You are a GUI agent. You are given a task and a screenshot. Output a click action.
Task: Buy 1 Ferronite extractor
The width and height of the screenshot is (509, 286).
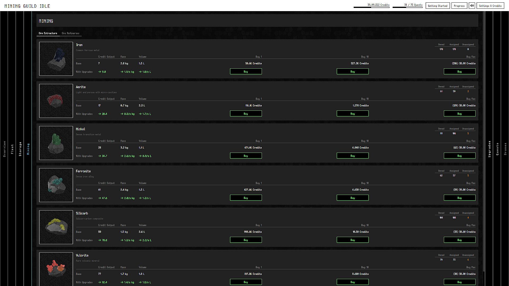[246, 198]
